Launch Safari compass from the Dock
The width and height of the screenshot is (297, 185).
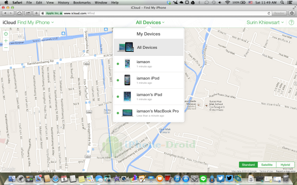point(55,179)
